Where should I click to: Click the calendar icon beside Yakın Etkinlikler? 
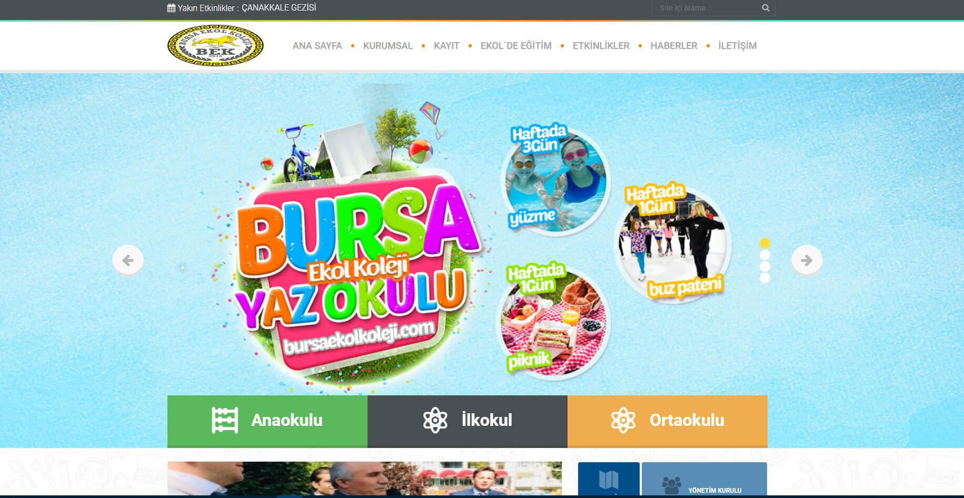(x=171, y=8)
